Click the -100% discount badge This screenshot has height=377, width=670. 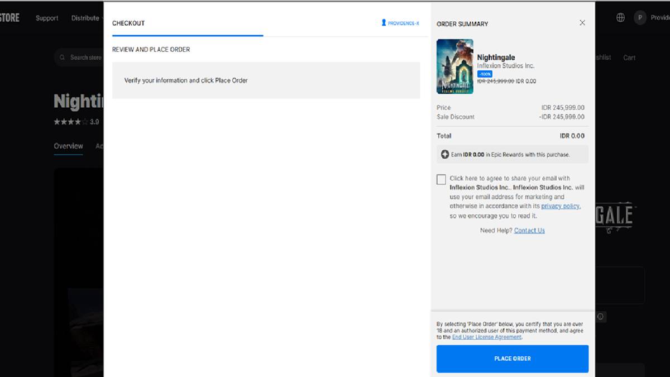click(485, 74)
